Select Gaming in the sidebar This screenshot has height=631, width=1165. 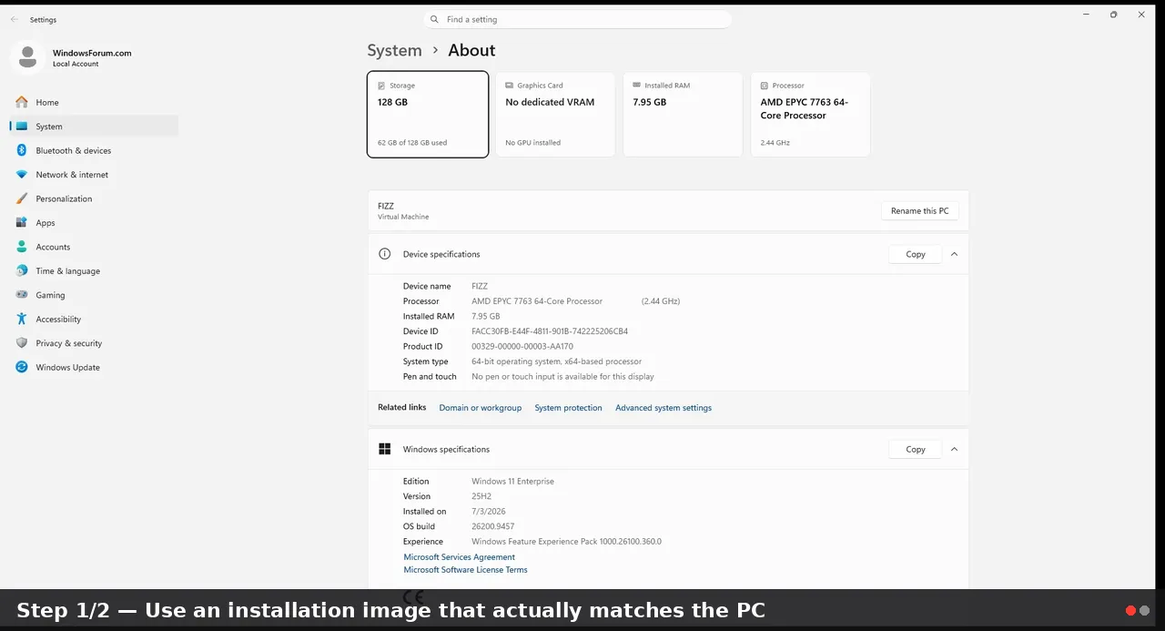point(94,295)
